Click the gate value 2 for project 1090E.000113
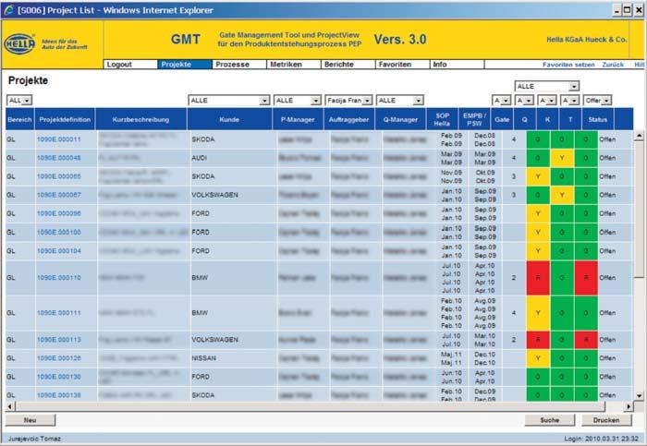Viewport: 647px width, 446px height. click(514, 340)
